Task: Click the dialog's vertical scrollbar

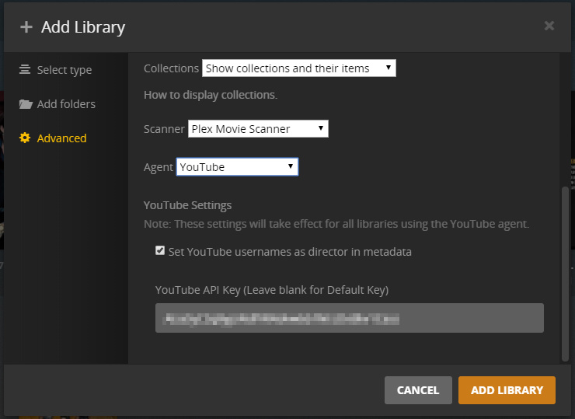Action: tap(565, 274)
